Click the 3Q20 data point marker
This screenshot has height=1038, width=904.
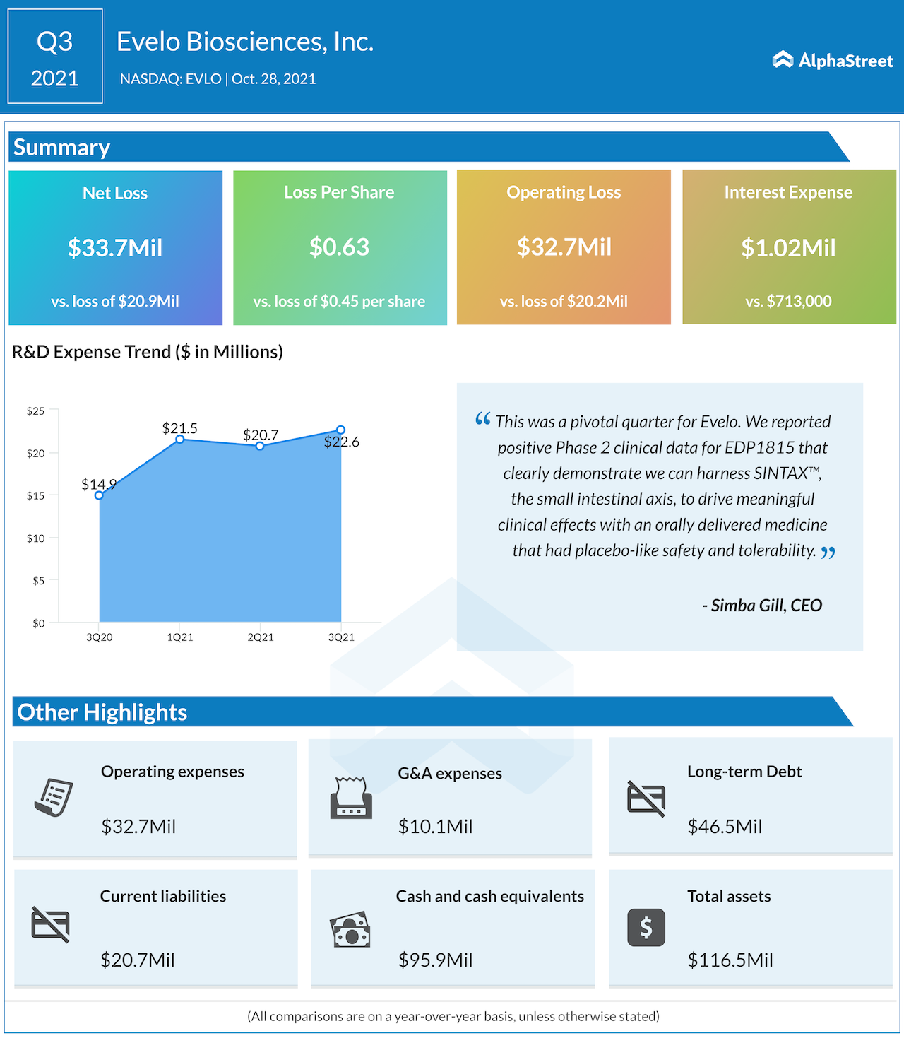coord(99,495)
